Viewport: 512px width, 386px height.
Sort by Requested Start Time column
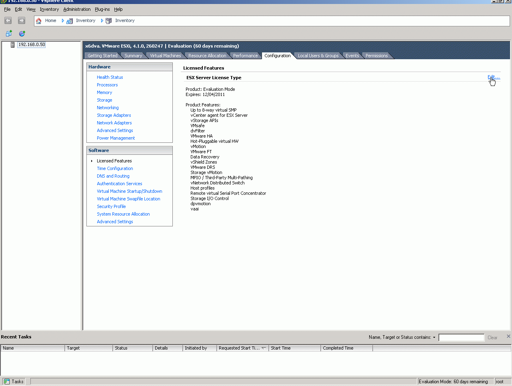click(x=242, y=348)
